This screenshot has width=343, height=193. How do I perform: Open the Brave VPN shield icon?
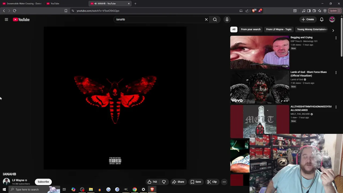click(x=325, y=11)
